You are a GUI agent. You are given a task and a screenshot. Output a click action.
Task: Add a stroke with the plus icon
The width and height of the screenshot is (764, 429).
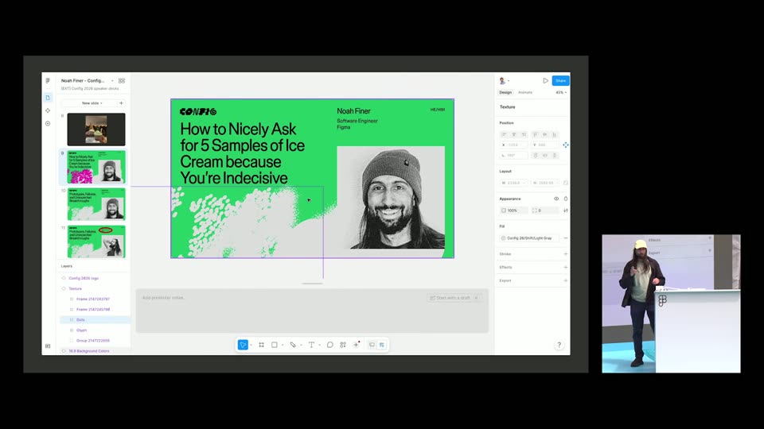coord(566,254)
